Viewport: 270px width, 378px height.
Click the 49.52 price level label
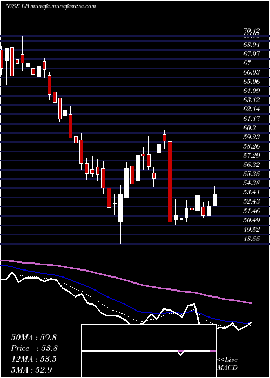(x=252, y=229)
